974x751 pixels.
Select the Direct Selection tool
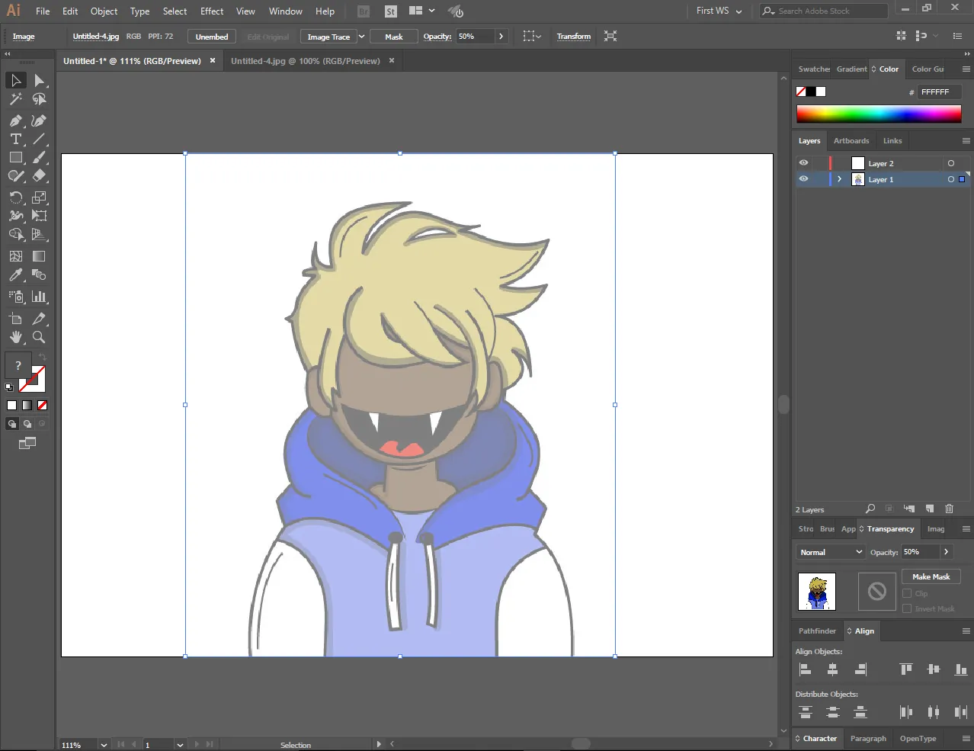pyautogui.click(x=40, y=80)
